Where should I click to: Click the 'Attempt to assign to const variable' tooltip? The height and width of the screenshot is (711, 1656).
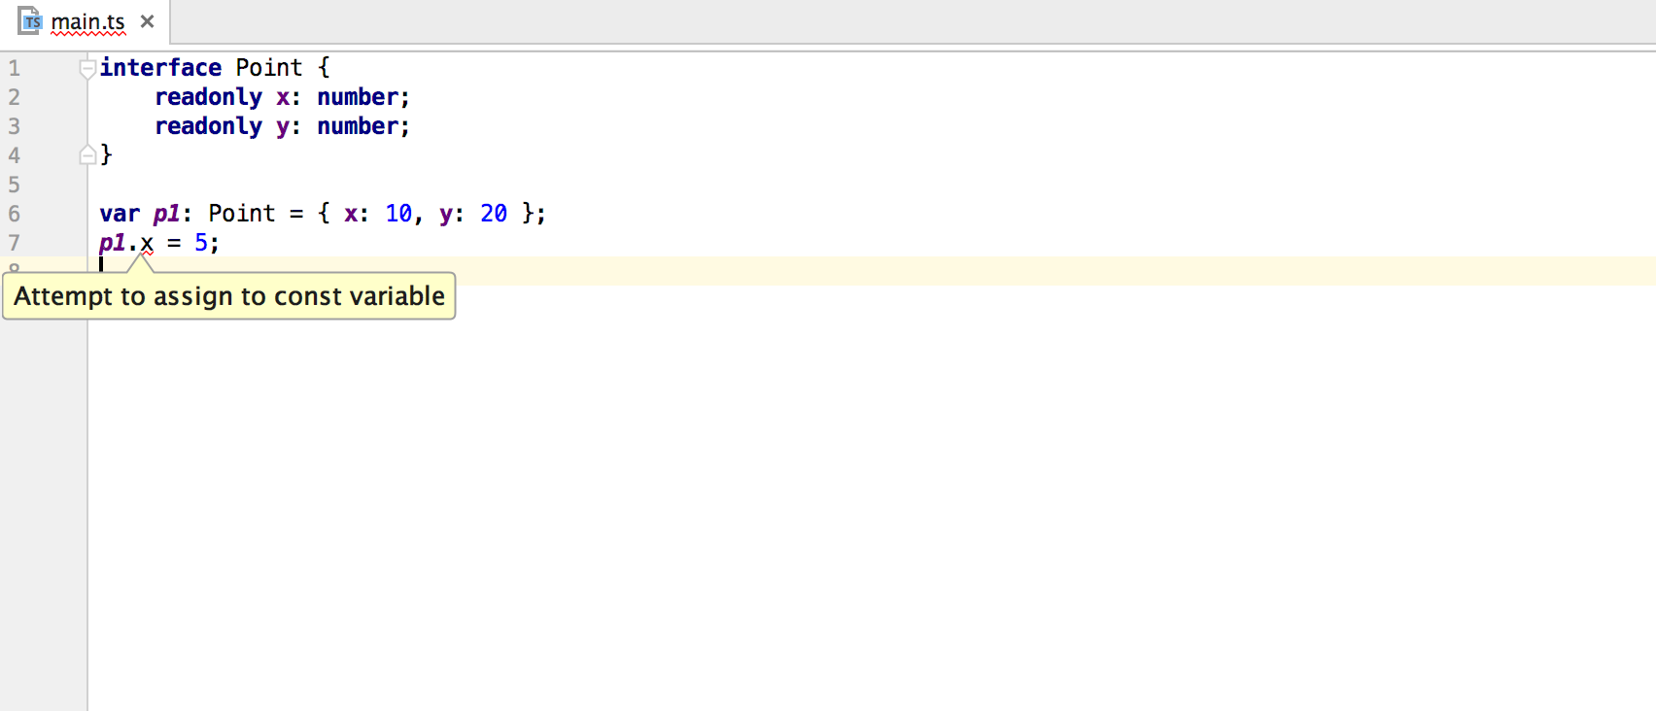click(229, 296)
